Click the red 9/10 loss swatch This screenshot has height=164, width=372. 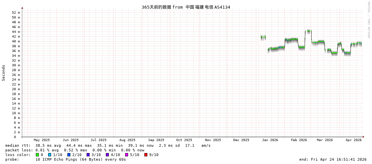coord(146,155)
